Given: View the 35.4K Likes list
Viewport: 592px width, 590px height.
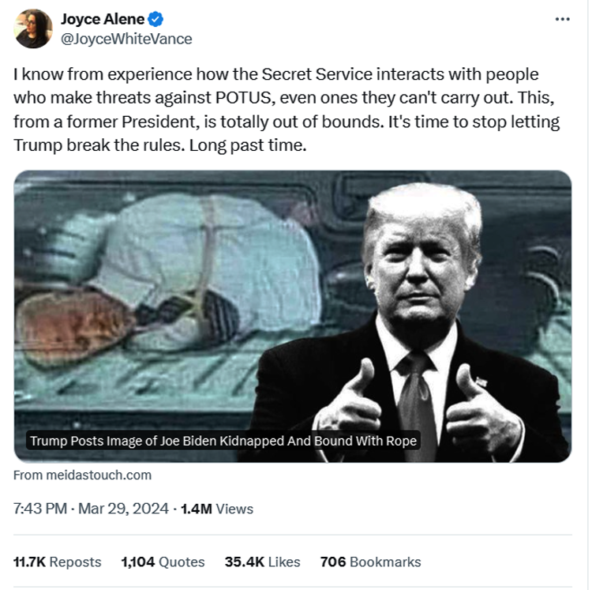Looking at the screenshot, I should click(262, 562).
